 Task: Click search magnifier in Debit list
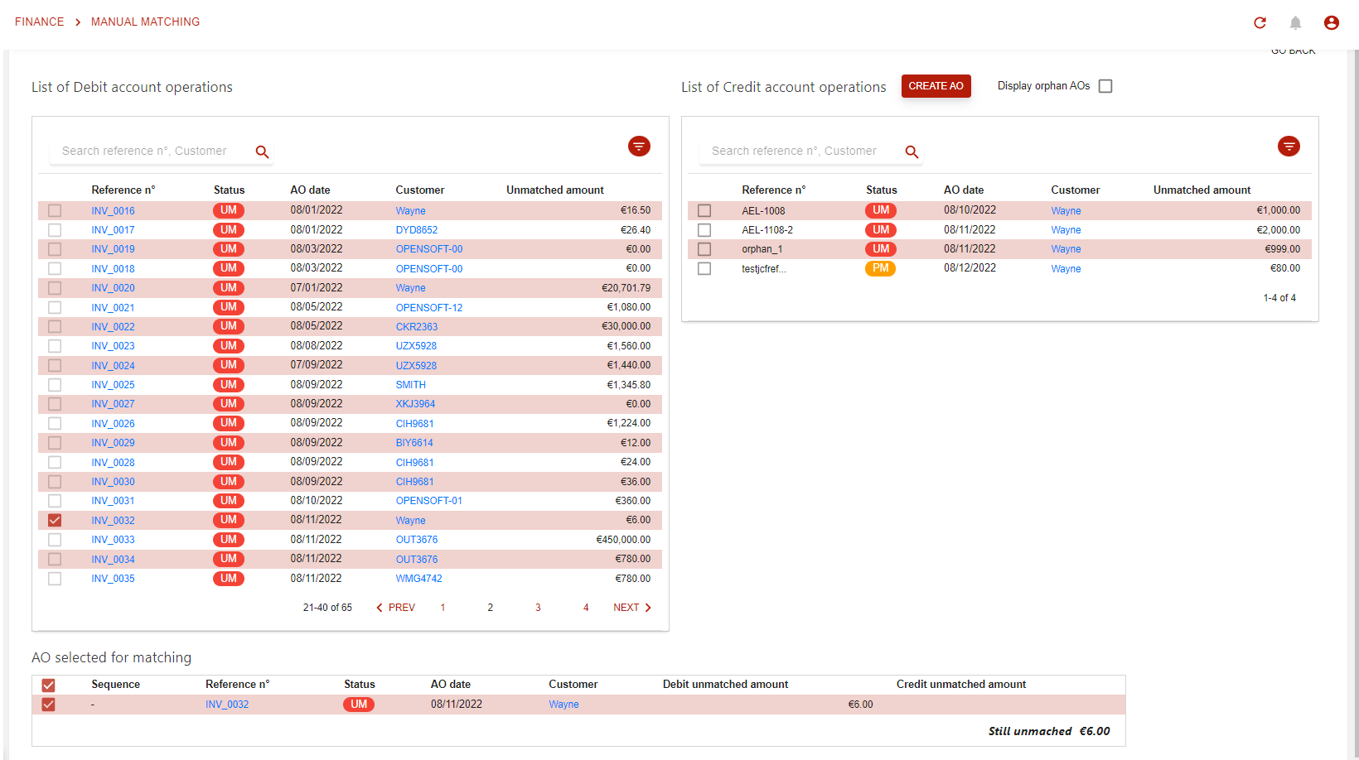tap(262, 152)
